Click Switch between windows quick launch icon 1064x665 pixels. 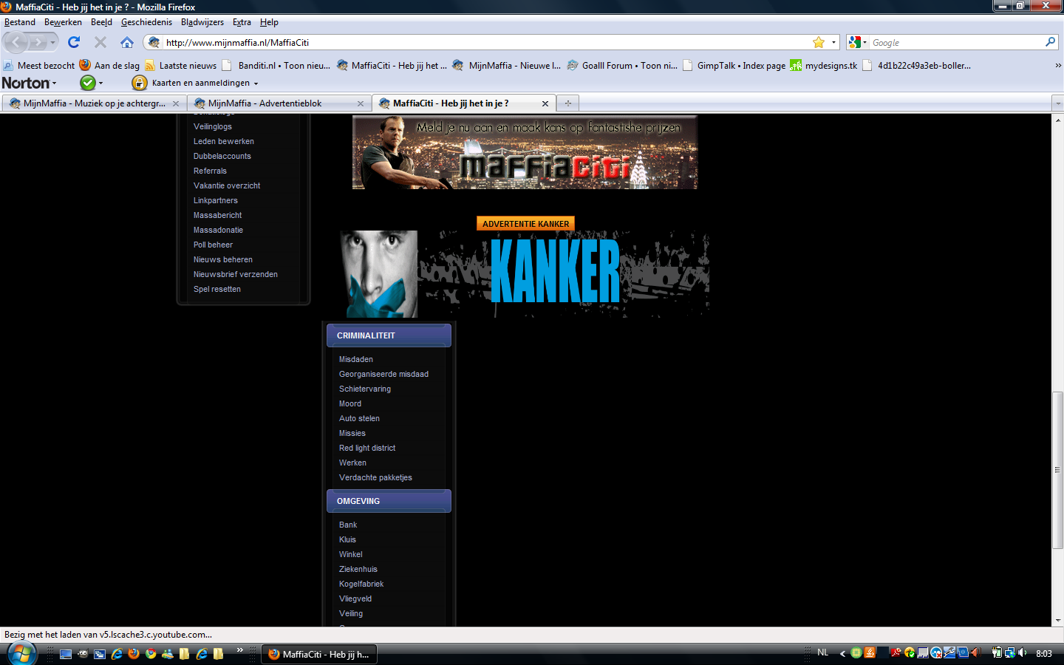pos(100,654)
